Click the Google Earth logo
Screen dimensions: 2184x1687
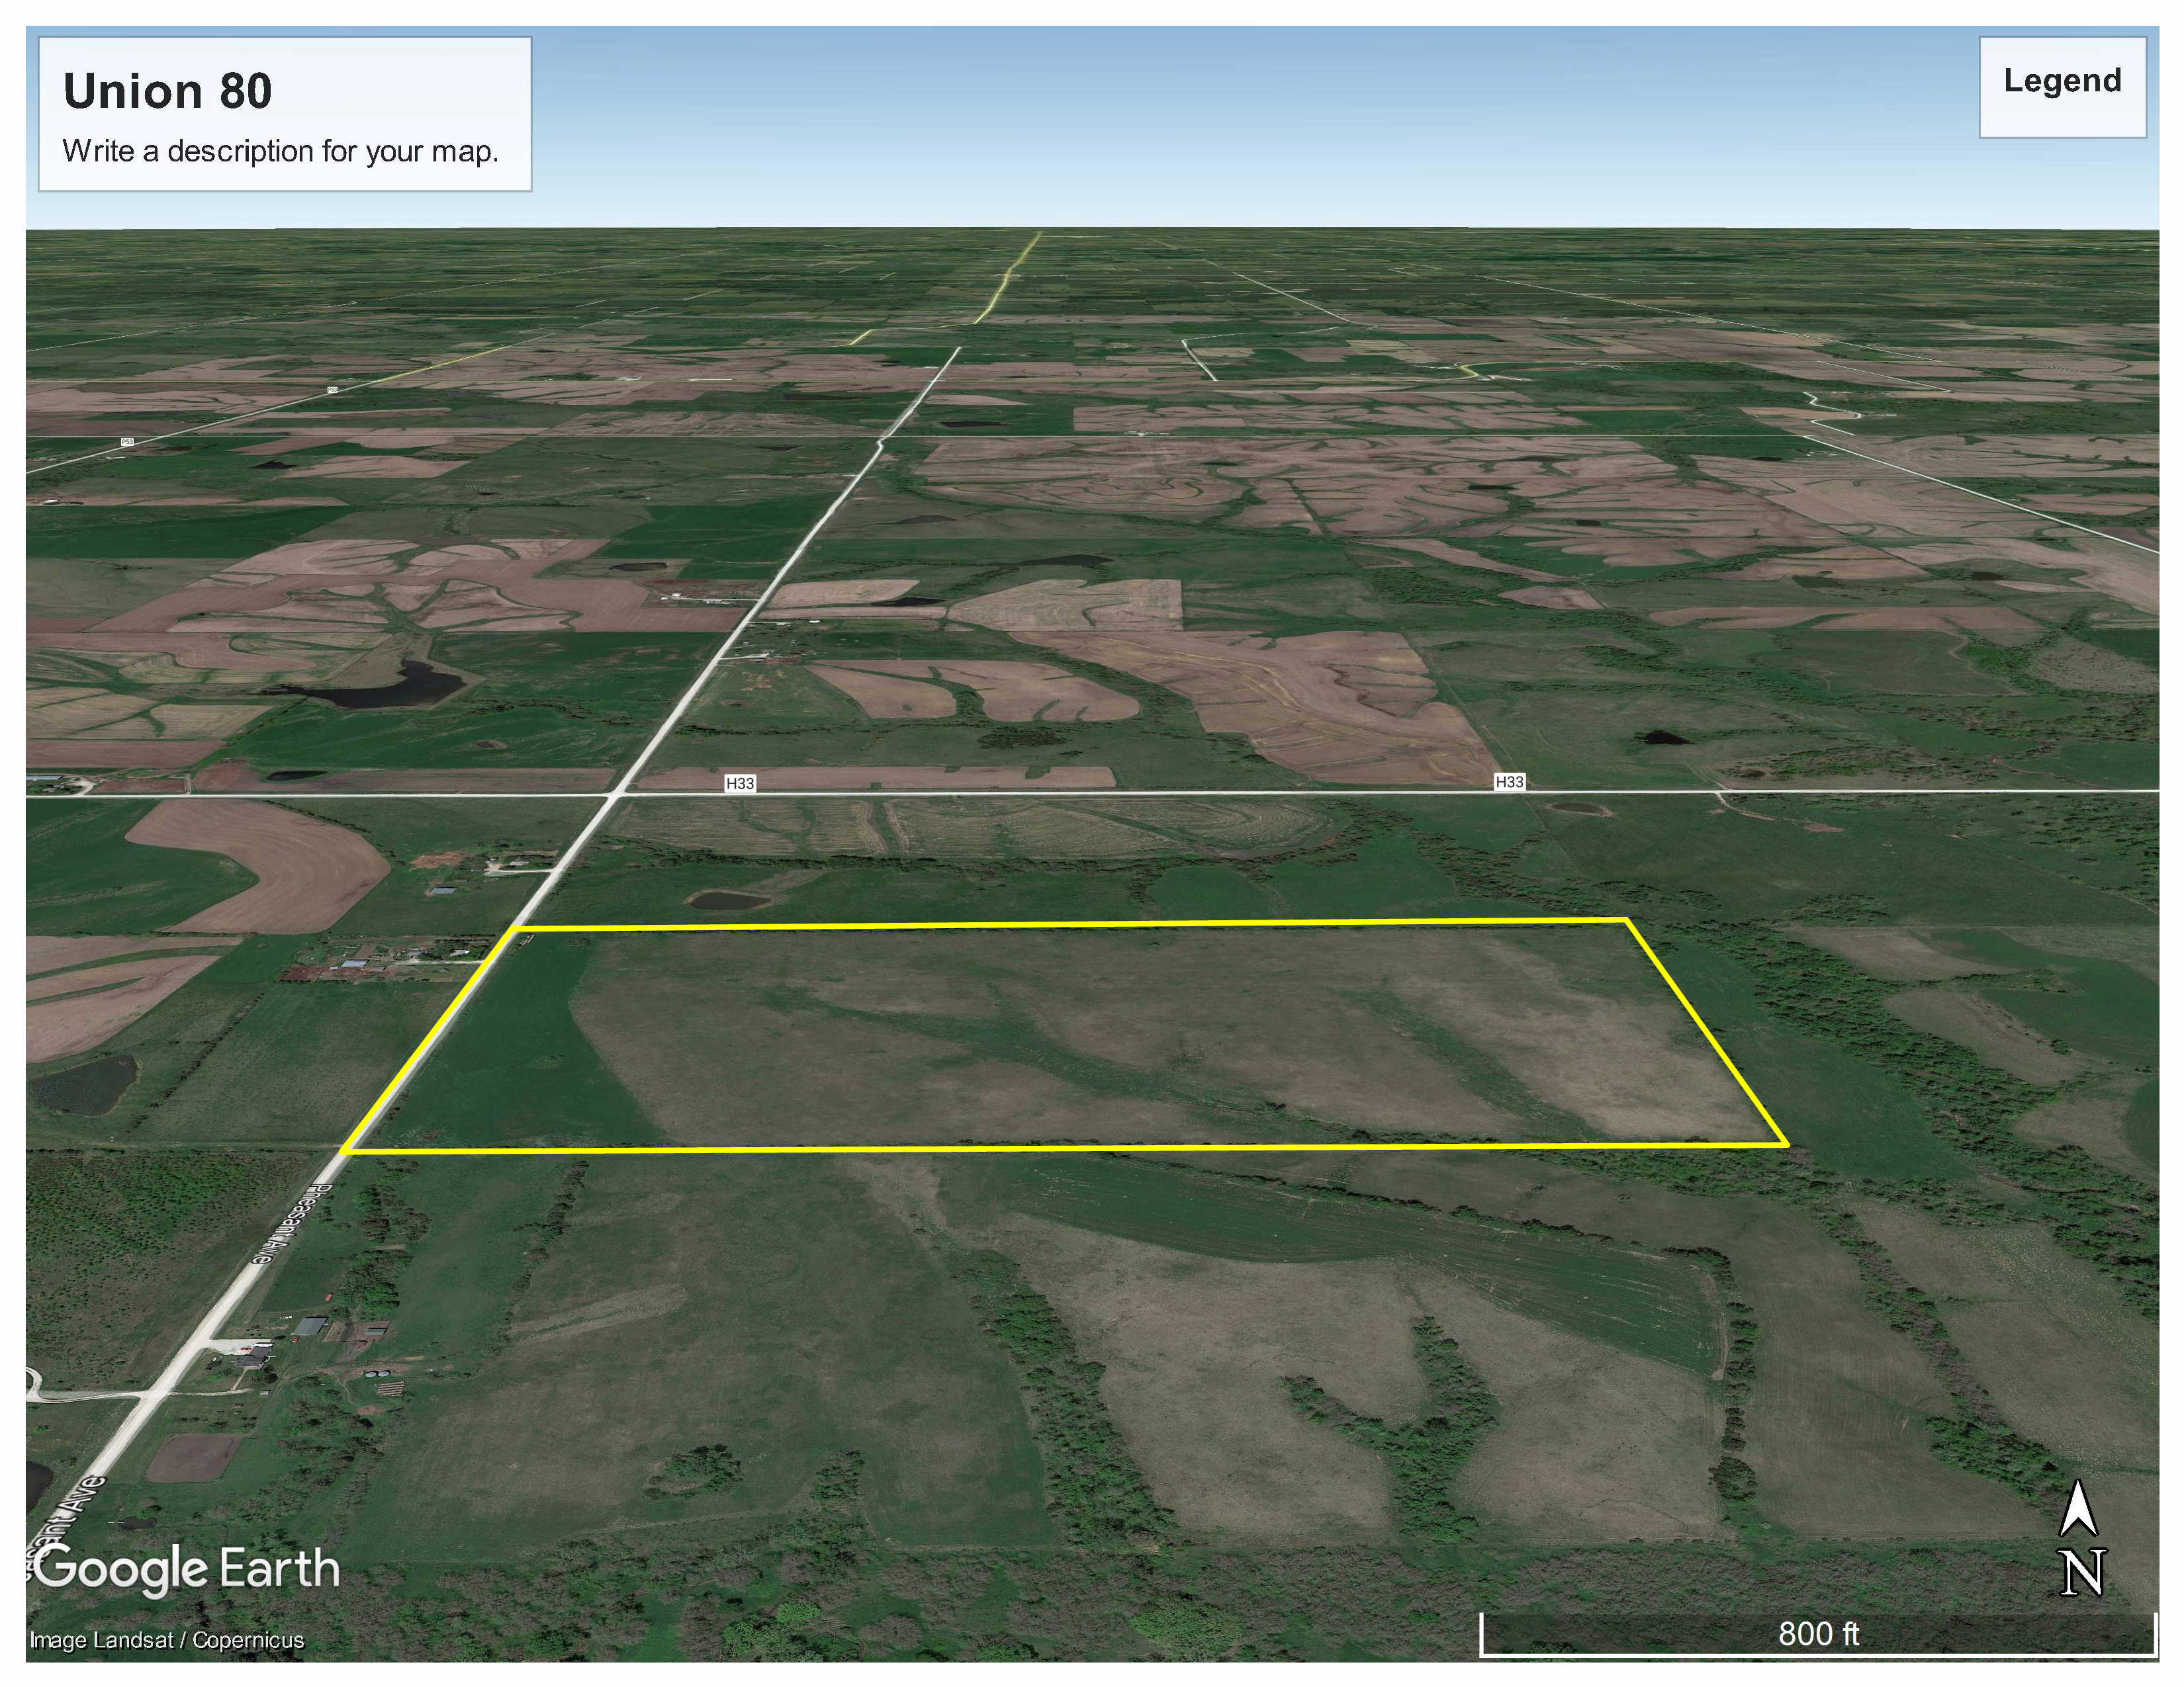[x=187, y=1568]
